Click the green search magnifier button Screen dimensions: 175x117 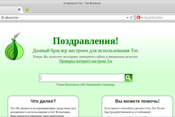click(x=129, y=78)
